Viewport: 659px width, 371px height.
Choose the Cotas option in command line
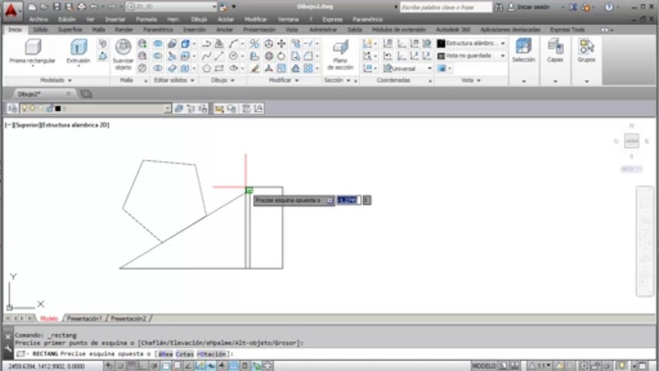(185, 354)
